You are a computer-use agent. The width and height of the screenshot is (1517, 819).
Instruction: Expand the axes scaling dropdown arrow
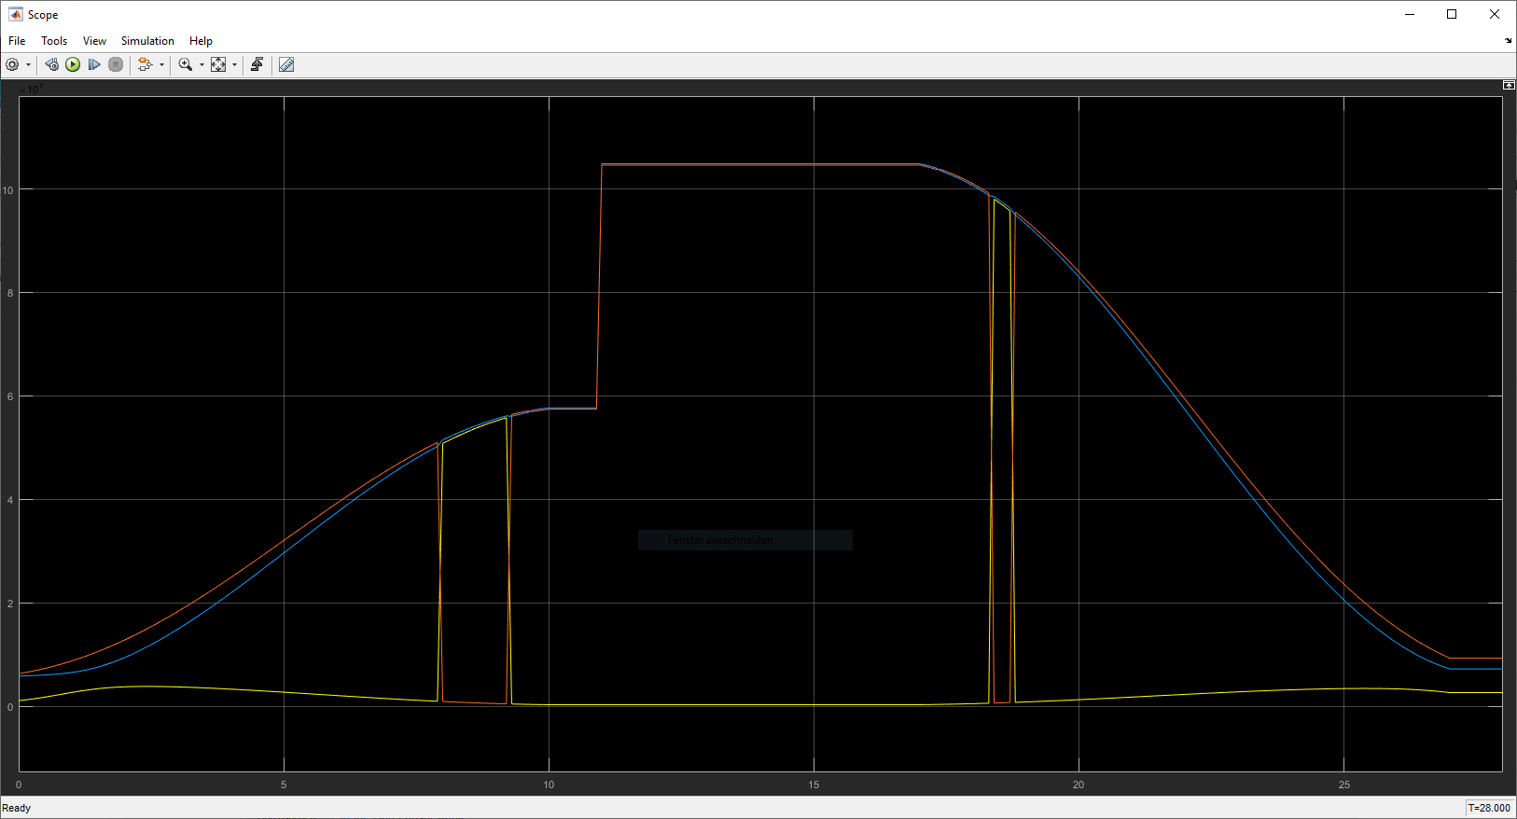coord(234,65)
